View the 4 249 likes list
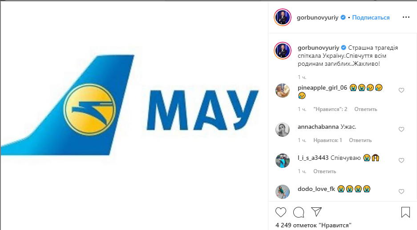 [313, 225]
